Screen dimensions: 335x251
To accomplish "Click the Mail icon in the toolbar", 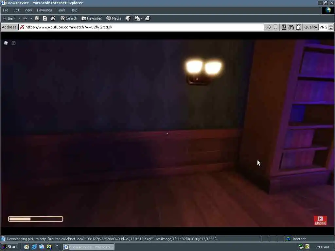I will tap(137, 18).
